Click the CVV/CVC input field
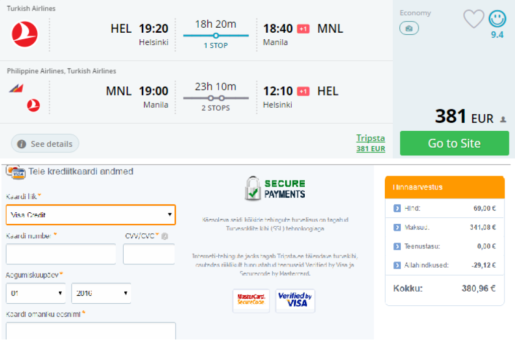Viewport: 515px width, 346px height. click(x=149, y=254)
